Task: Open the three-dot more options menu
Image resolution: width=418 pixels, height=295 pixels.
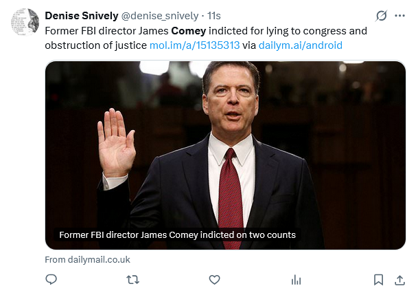Action: (400, 15)
